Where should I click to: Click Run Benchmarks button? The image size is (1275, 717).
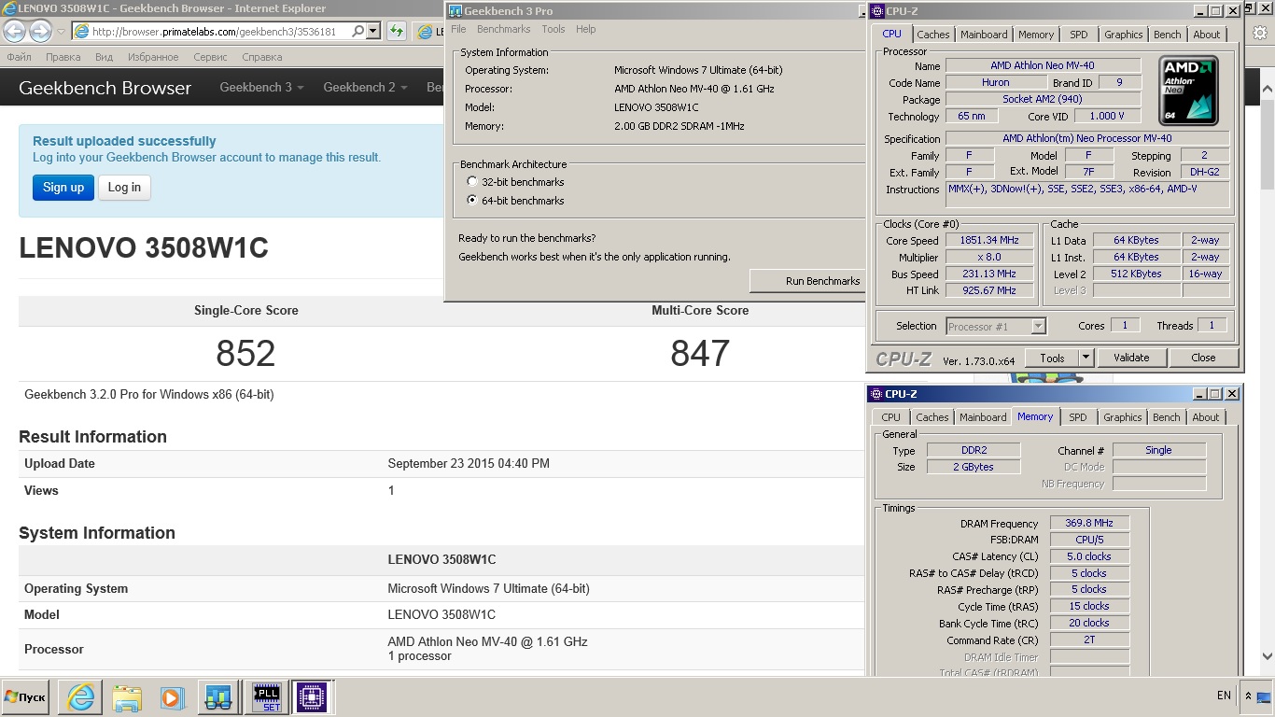coord(808,281)
